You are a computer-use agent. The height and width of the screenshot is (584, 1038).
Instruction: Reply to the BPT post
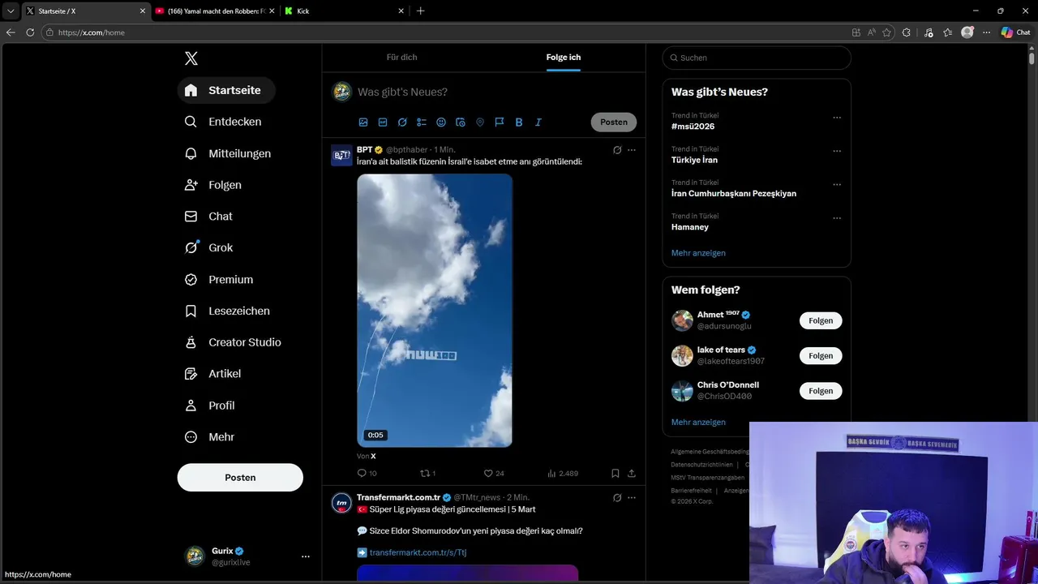coord(362,473)
